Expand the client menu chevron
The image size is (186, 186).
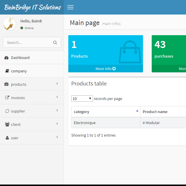[x=57, y=124]
